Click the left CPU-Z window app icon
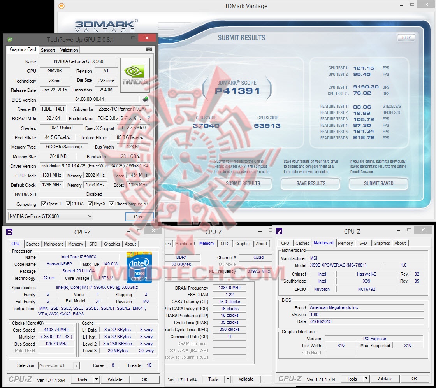Screen dimensions: 436x388 coord(9,232)
